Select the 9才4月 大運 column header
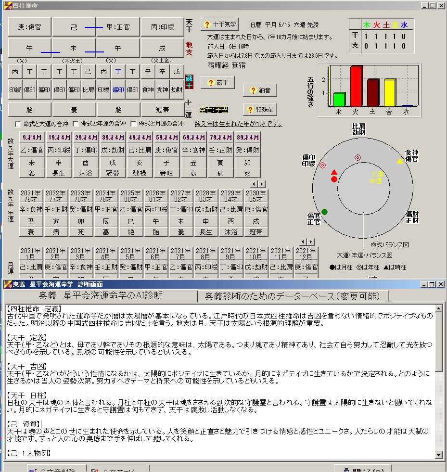The height and width of the screenshot is (472, 447). pos(32,138)
